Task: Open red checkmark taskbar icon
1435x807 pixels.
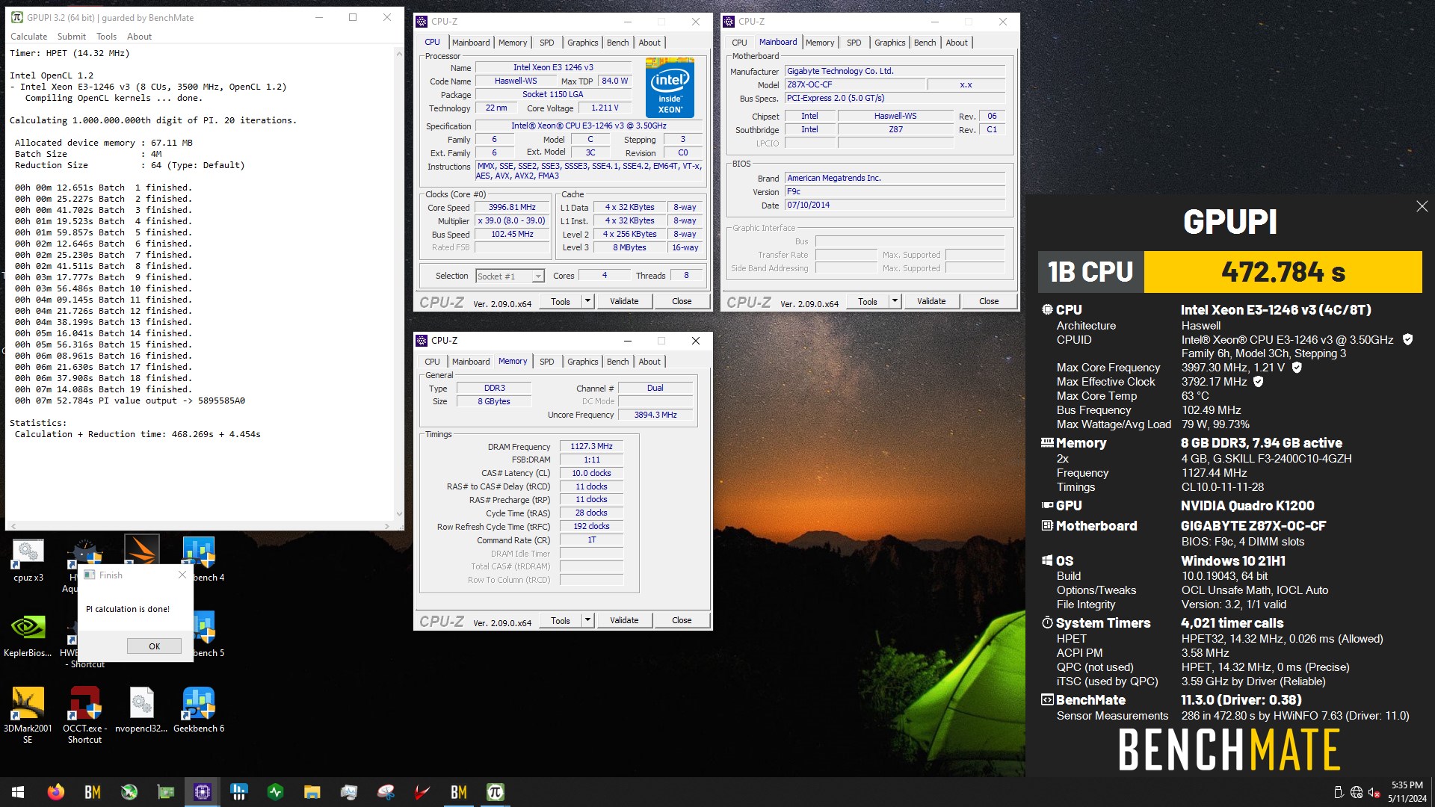Action: point(422,792)
